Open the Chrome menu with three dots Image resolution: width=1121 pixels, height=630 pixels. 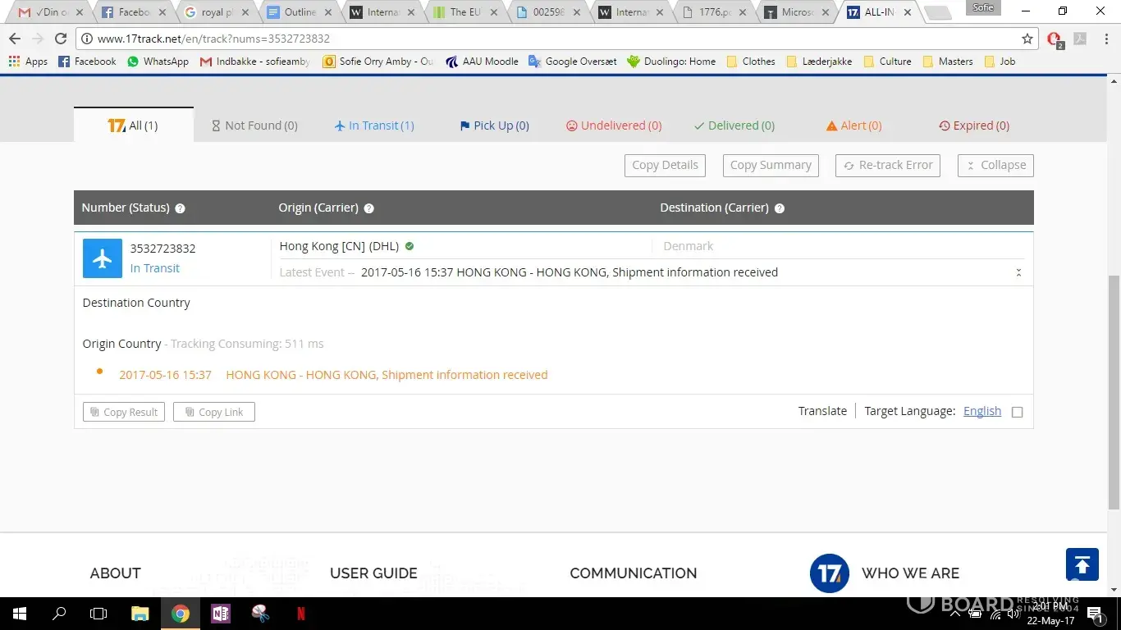(1105, 39)
